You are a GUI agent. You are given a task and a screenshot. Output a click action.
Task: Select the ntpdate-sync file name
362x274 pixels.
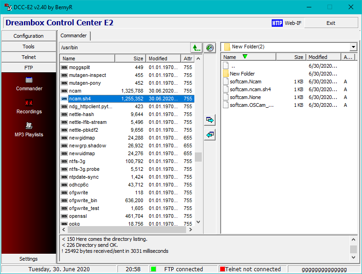tap(84, 177)
